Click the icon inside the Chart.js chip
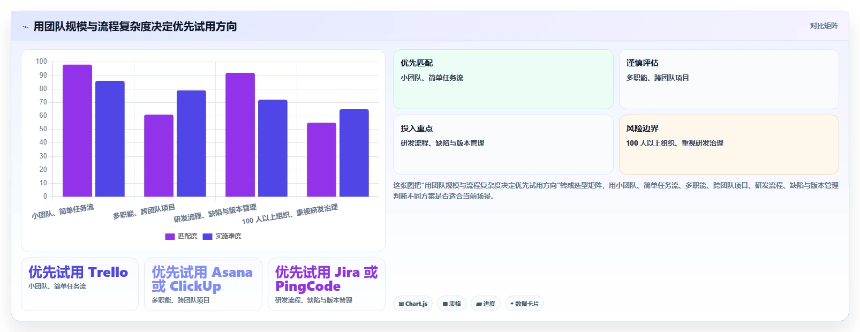The image size is (860, 332). click(x=401, y=304)
